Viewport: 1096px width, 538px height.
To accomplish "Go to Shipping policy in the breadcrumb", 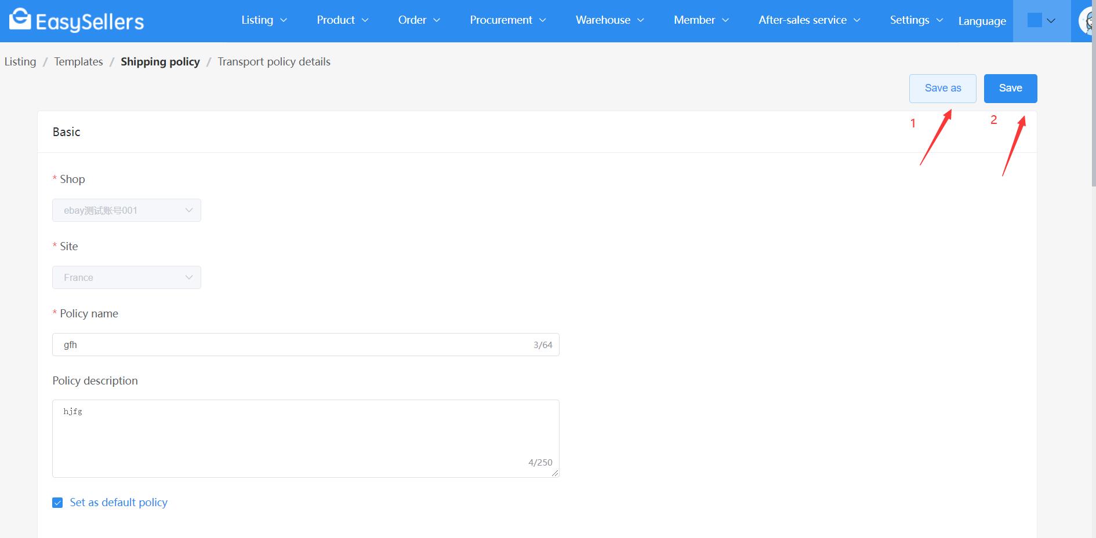I will point(160,61).
